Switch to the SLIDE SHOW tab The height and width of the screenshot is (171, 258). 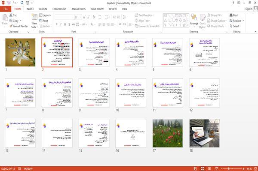97,9
